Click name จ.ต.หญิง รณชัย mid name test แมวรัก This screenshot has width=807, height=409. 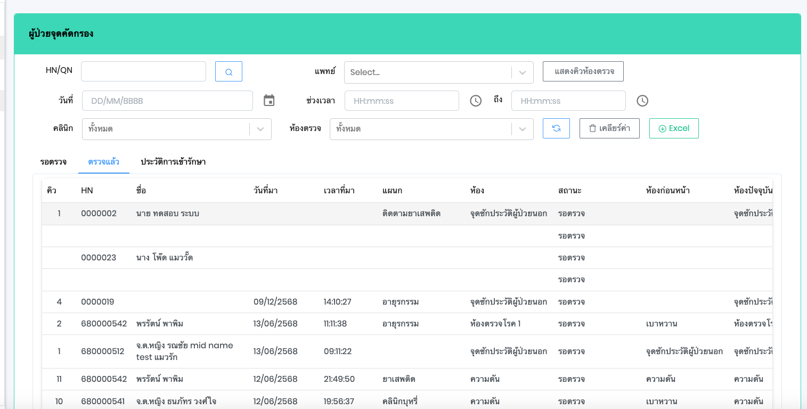(x=185, y=351)
